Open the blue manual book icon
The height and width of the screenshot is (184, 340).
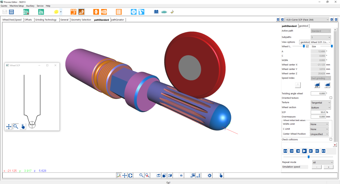coord(156,12)
